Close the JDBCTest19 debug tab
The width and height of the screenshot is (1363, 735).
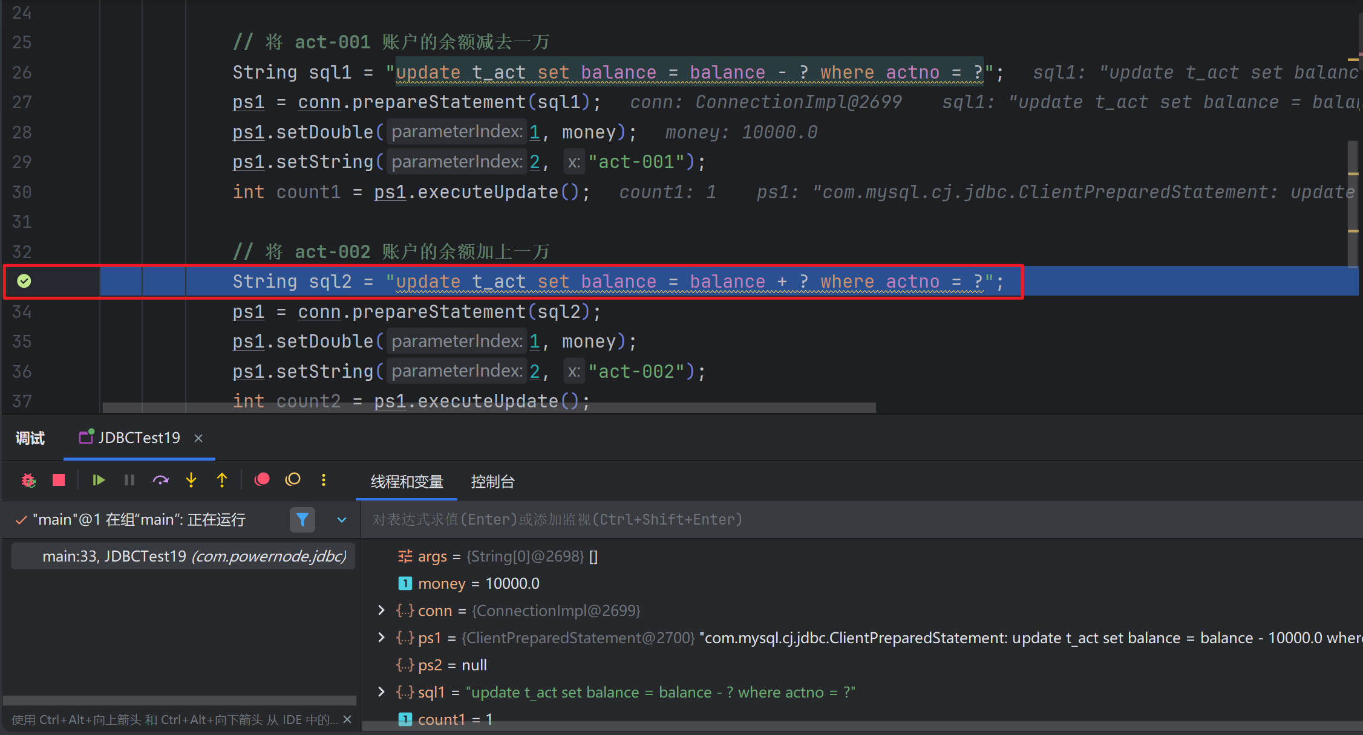(198, 438)
